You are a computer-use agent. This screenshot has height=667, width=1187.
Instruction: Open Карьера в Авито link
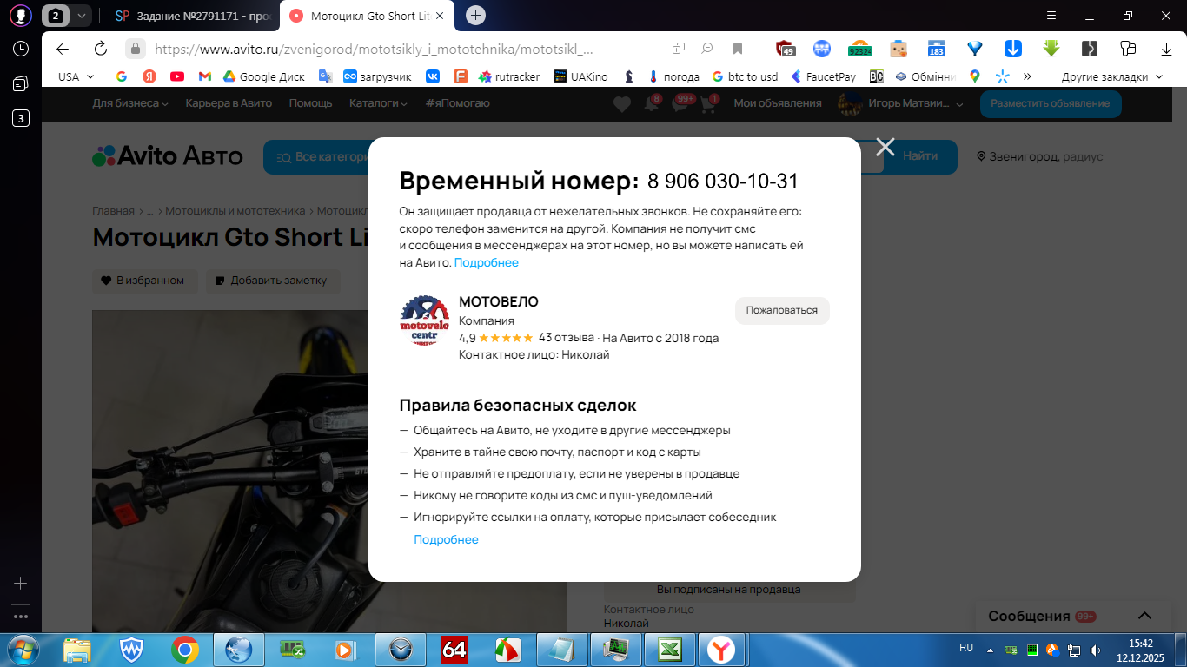[229, 103]
